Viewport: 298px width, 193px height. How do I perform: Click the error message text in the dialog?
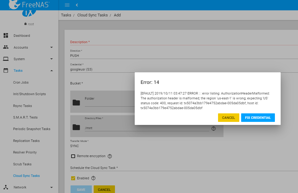205,101
